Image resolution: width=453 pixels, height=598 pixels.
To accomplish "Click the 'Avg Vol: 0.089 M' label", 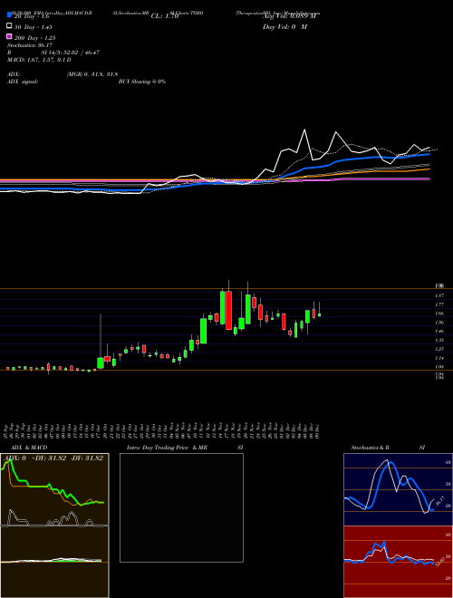I will coord(290,16).
